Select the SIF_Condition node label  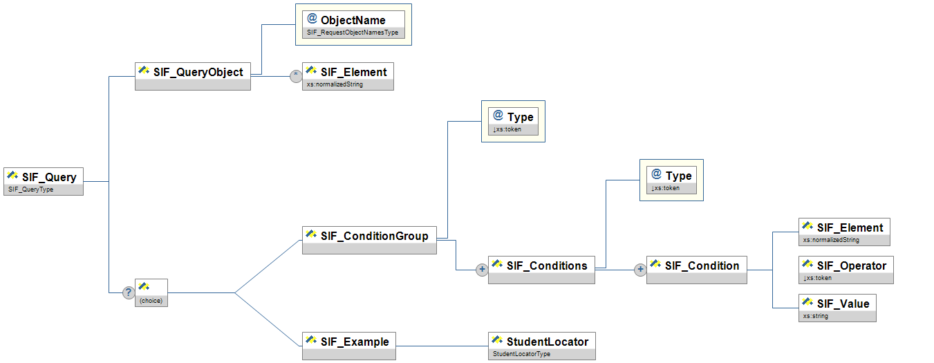coord(702,266)
